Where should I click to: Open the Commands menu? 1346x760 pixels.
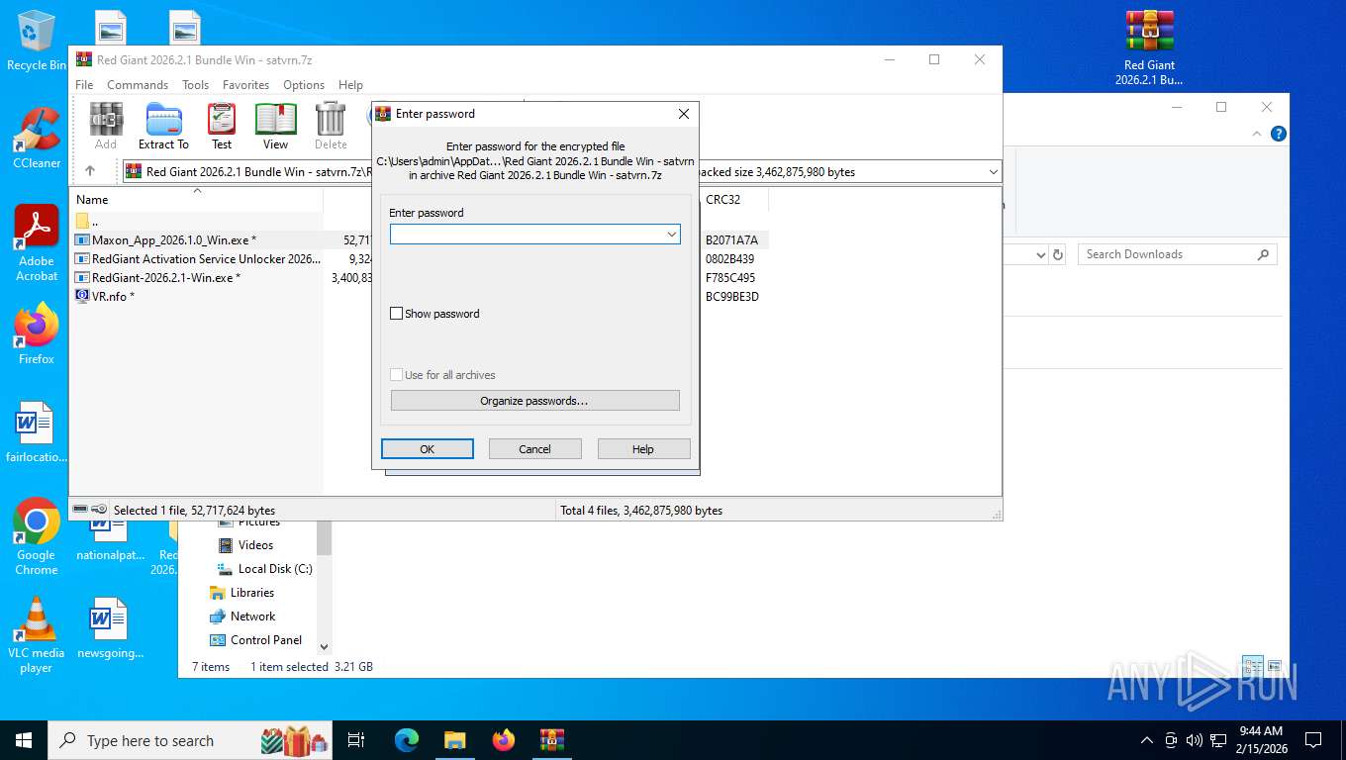[x=138, y=85]
